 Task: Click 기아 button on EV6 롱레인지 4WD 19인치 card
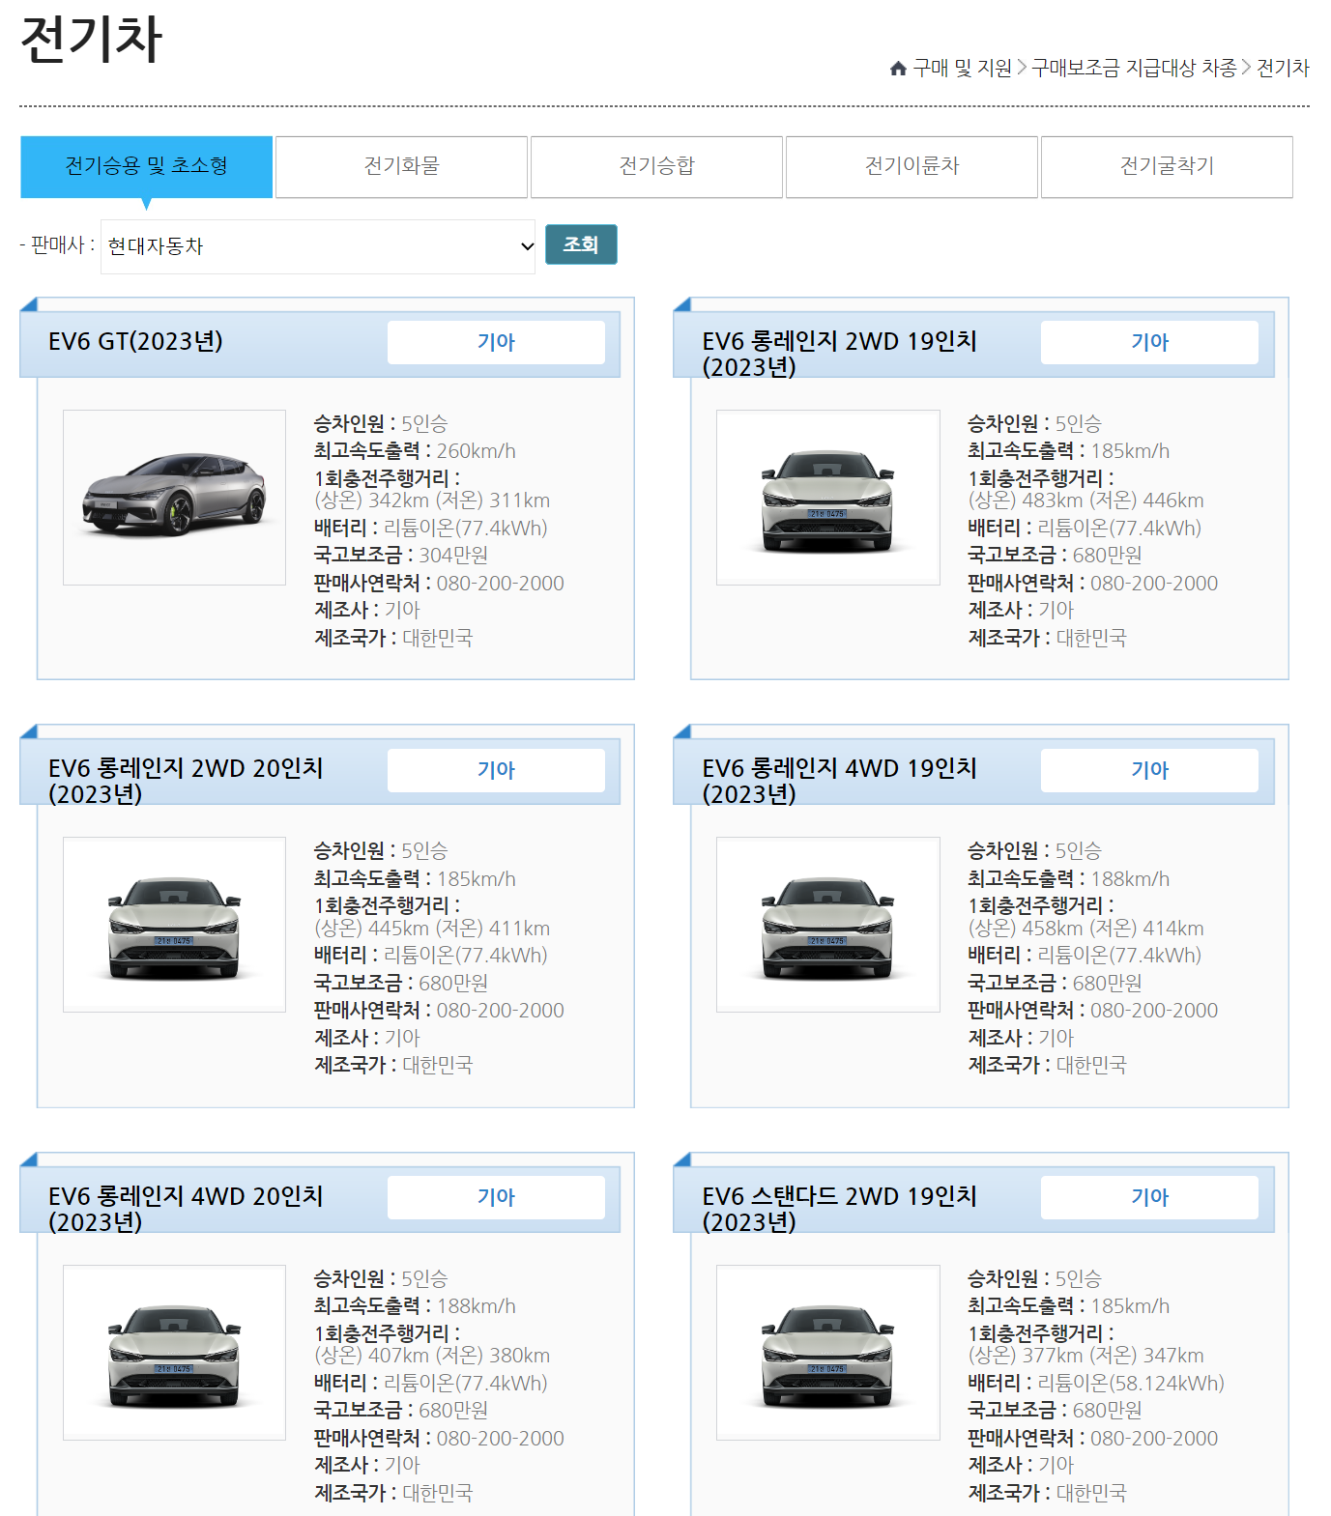(1149, 770)
